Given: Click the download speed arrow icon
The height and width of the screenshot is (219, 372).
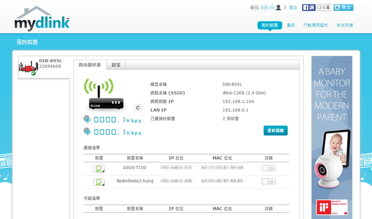Looking at the screenshot, I should pyautogui.click(x=87, y=132).
